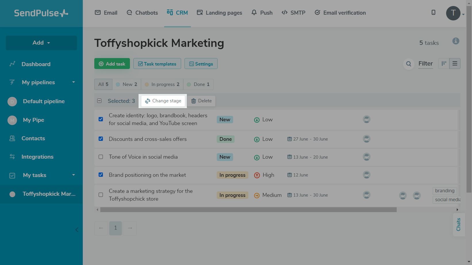Image resolution: width=472 pixels, height=265 pixels.
Task: Click assignee avatar for Discounts and cross-sales offers
Action: 367,139
